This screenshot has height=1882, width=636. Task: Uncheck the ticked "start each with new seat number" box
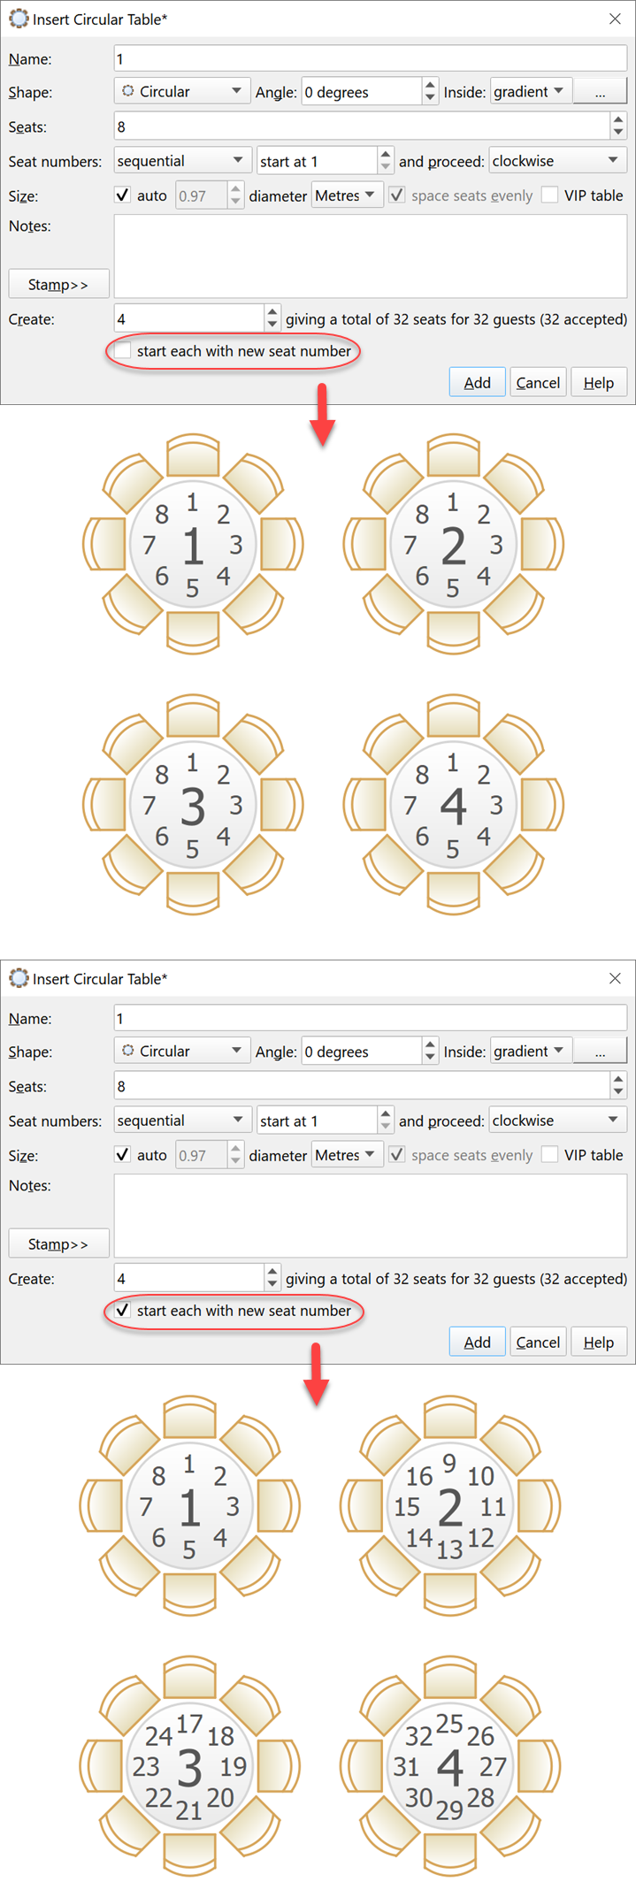[123, 1311]
